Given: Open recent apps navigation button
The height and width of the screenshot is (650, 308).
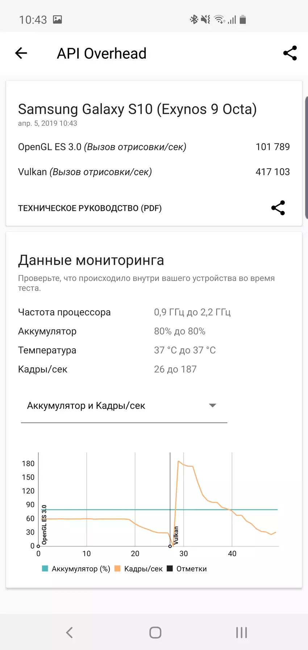Looking at the screenshot, I should (x=241, y=633).
